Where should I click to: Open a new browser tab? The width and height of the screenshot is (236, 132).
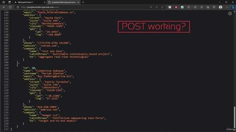(83, 2)
